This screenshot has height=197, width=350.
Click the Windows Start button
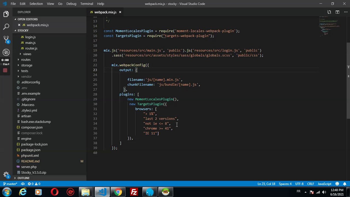coord(7,192)
